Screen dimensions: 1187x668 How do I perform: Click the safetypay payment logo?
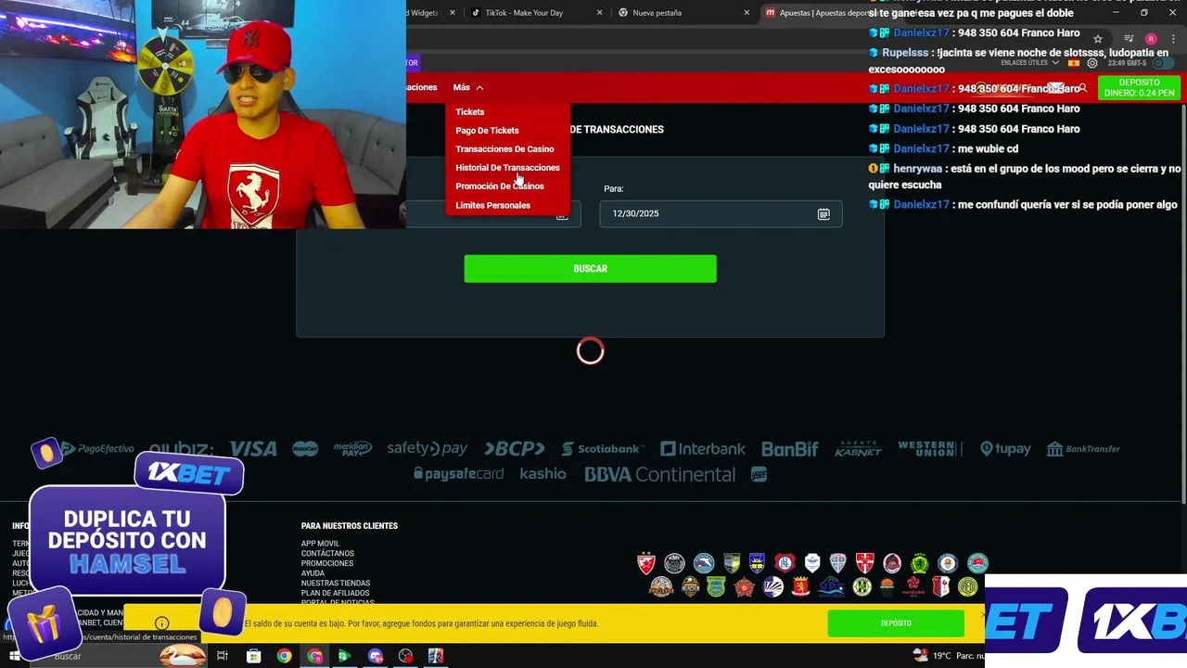(x=428, y=449)
